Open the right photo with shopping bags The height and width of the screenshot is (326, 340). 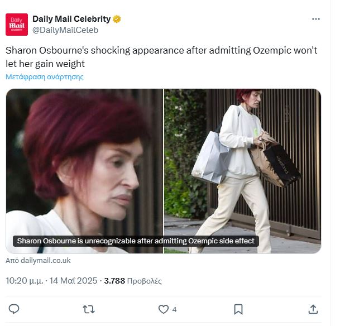point(242,171)
